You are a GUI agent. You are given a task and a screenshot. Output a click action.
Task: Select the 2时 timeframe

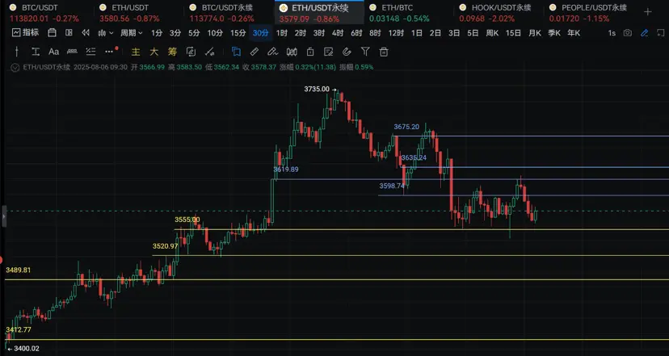pyautogui.click(x=301, y=33)
